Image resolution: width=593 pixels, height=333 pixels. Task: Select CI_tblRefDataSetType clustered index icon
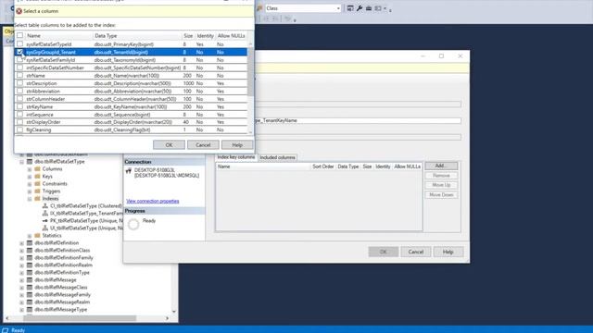pos(45,206)
